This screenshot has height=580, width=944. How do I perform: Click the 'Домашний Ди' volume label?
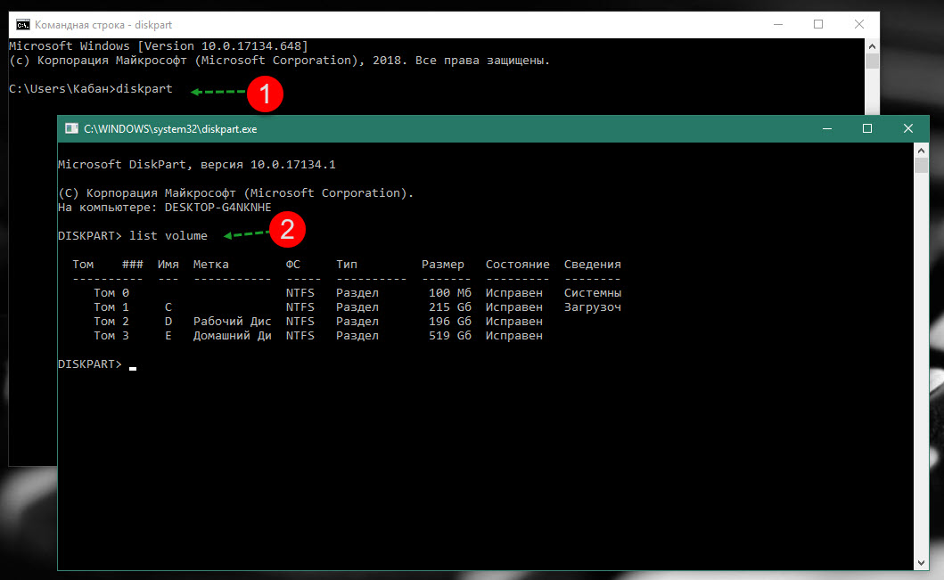(233, 336)
